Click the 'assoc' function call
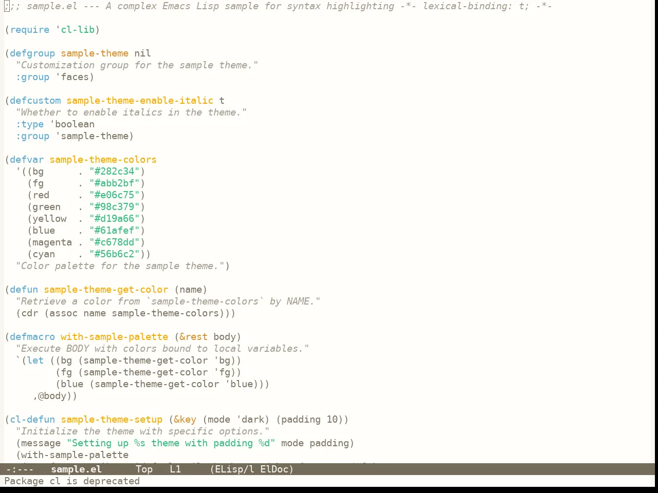 (64, 313)
